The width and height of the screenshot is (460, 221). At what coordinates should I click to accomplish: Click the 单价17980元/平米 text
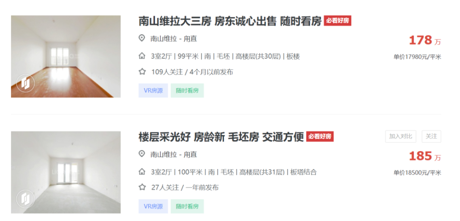point(417,57)
